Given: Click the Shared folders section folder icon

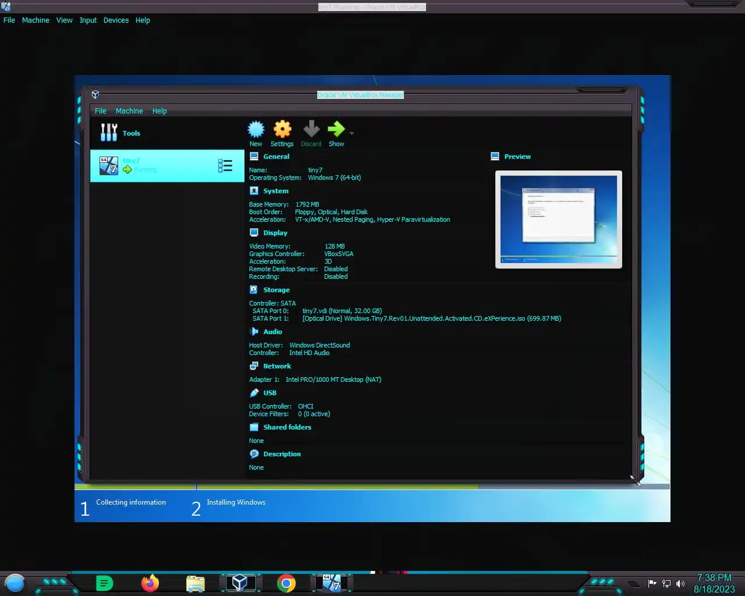Looking at the screenshot, I should (254, 427).
